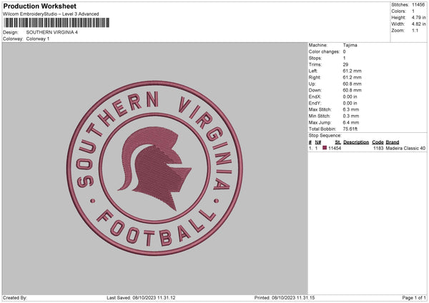Viewport: 429px width, 303px height.
Task: Click the Stitches value 11456
Action: coord(418,5)
